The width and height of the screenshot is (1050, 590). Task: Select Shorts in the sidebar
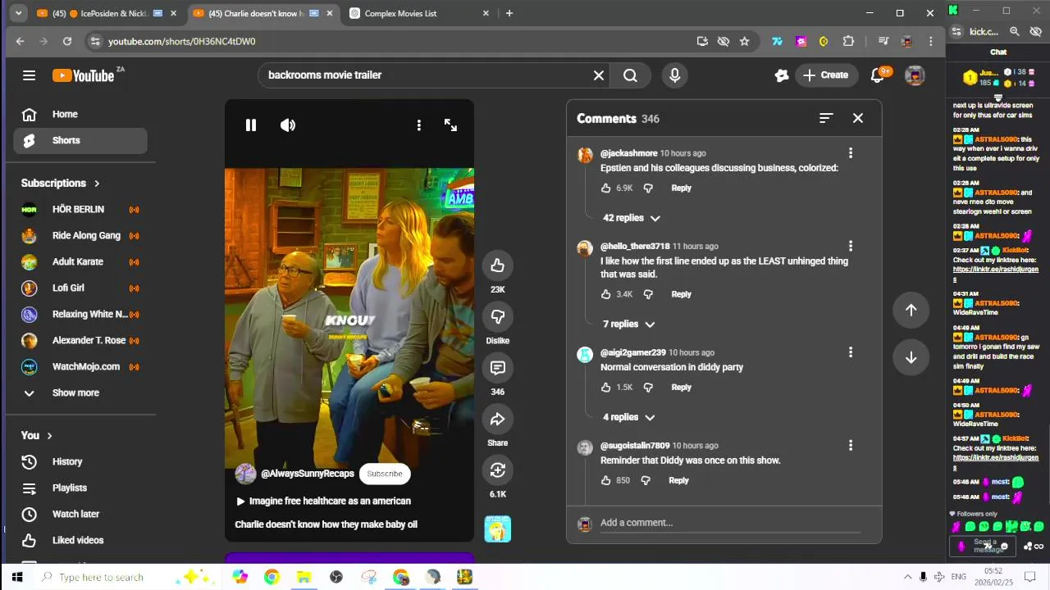click(80, 141)
